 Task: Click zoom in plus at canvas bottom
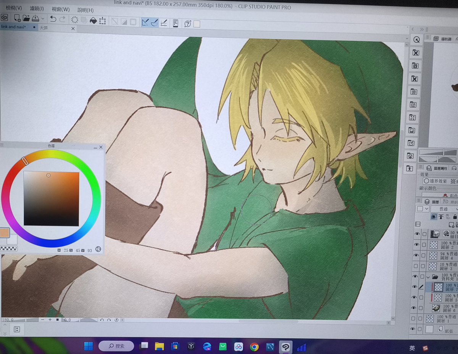[50, 319]
